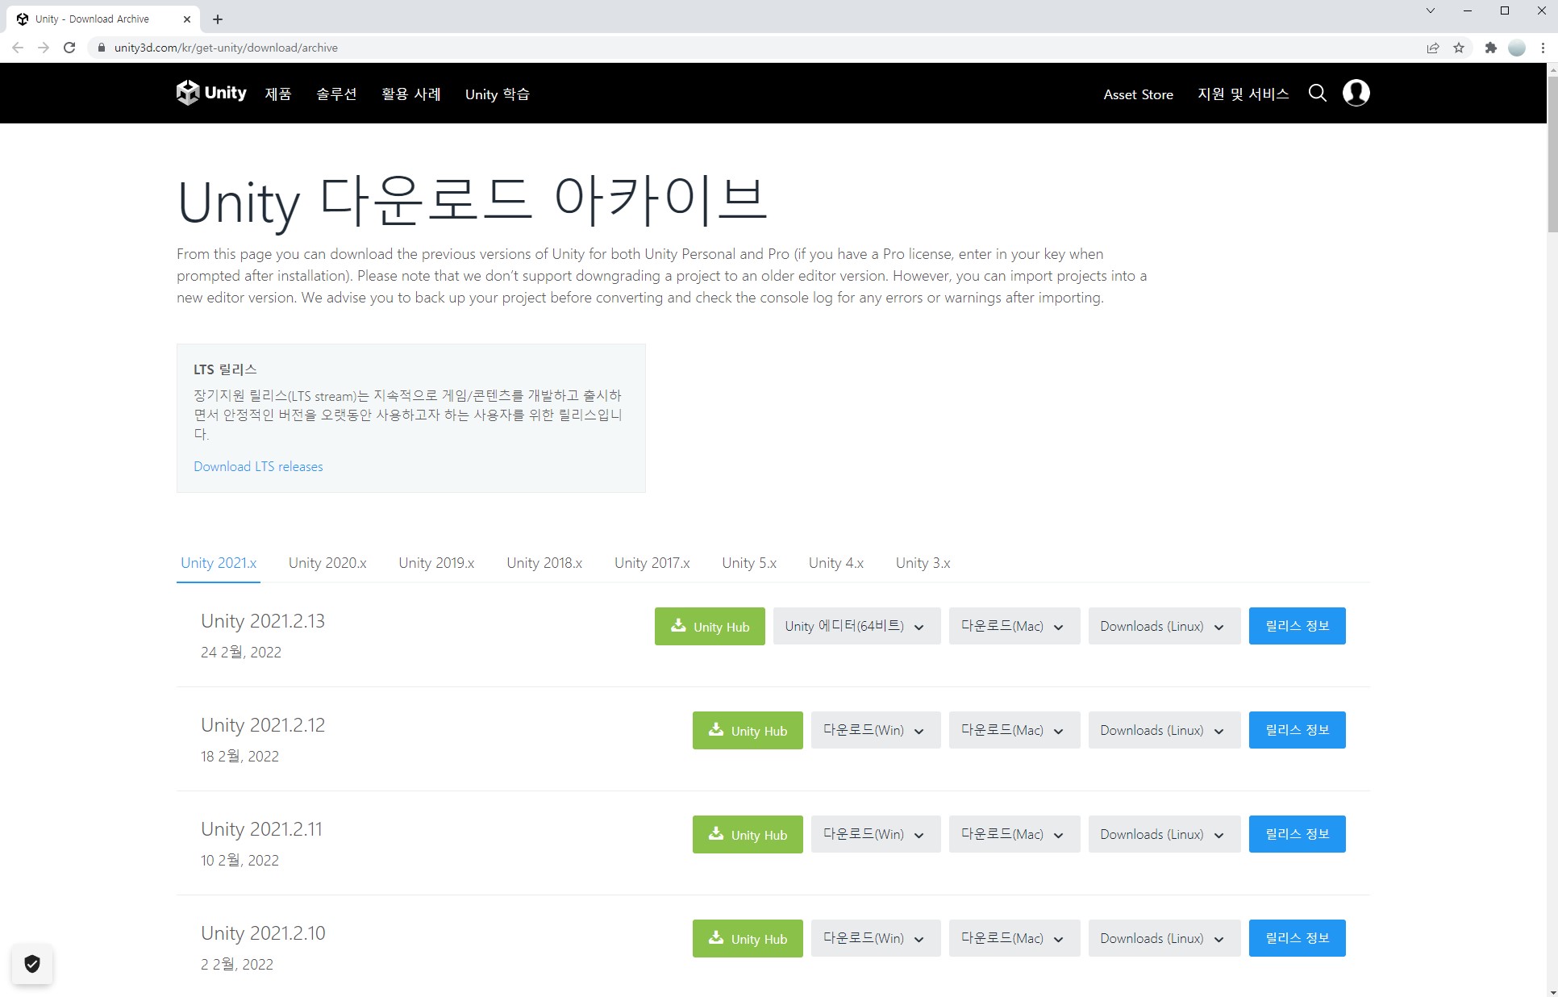The height and width of the screenshot is (997, 1558).
Task: Switch to the Unity 2019.x tab
Action: click(x=436, y=563)
